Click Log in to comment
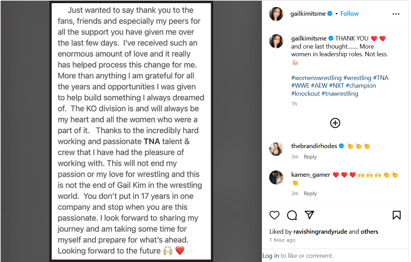 click(271, 256)
